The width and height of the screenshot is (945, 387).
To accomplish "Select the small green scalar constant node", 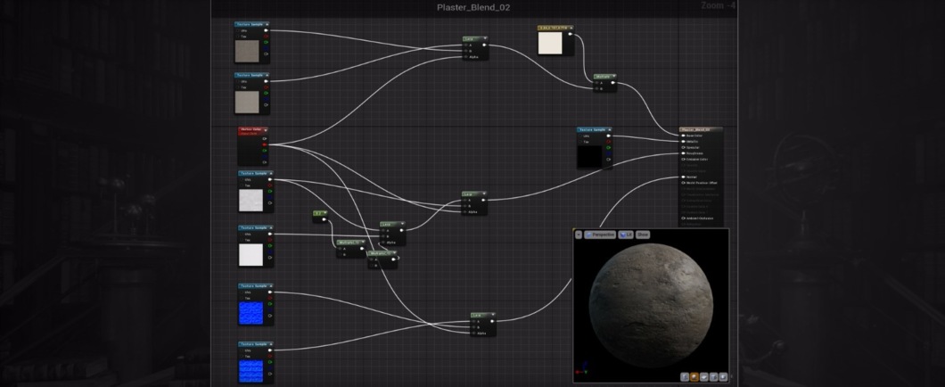I will [x=320, y=217].
